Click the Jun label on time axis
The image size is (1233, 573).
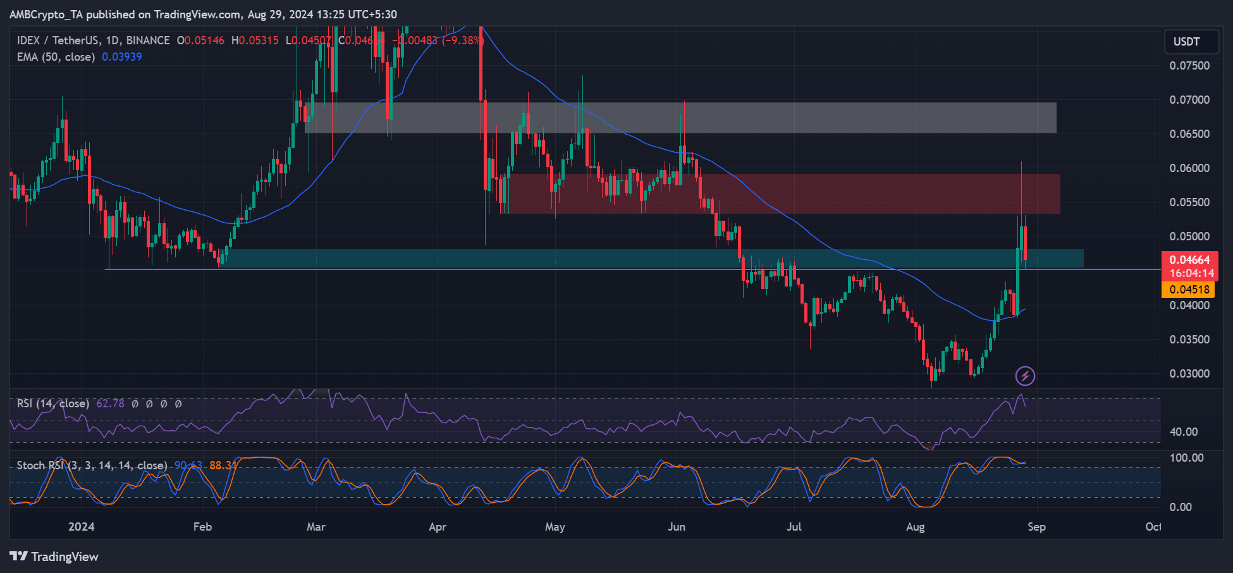click(677, 527)
